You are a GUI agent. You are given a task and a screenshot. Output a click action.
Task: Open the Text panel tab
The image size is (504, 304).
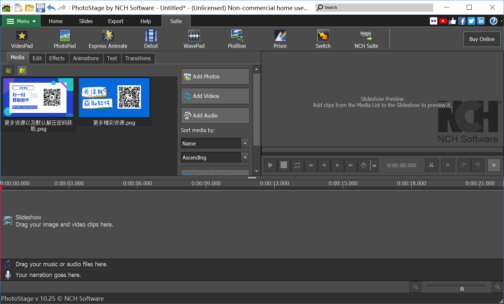click(x=112, y=58)
